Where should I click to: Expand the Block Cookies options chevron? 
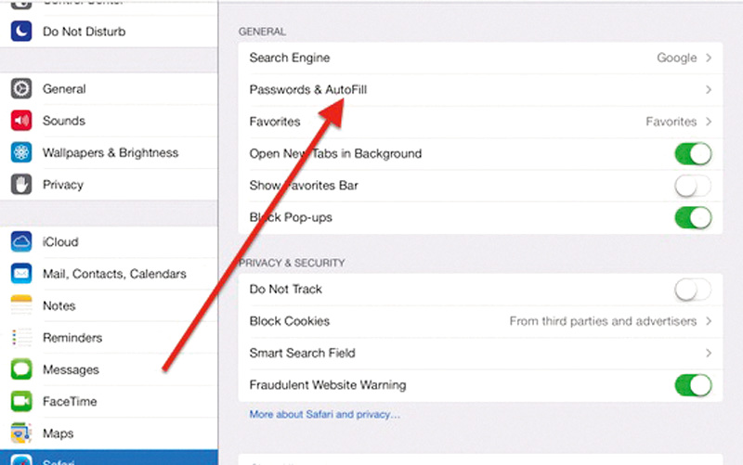point(709,321)
